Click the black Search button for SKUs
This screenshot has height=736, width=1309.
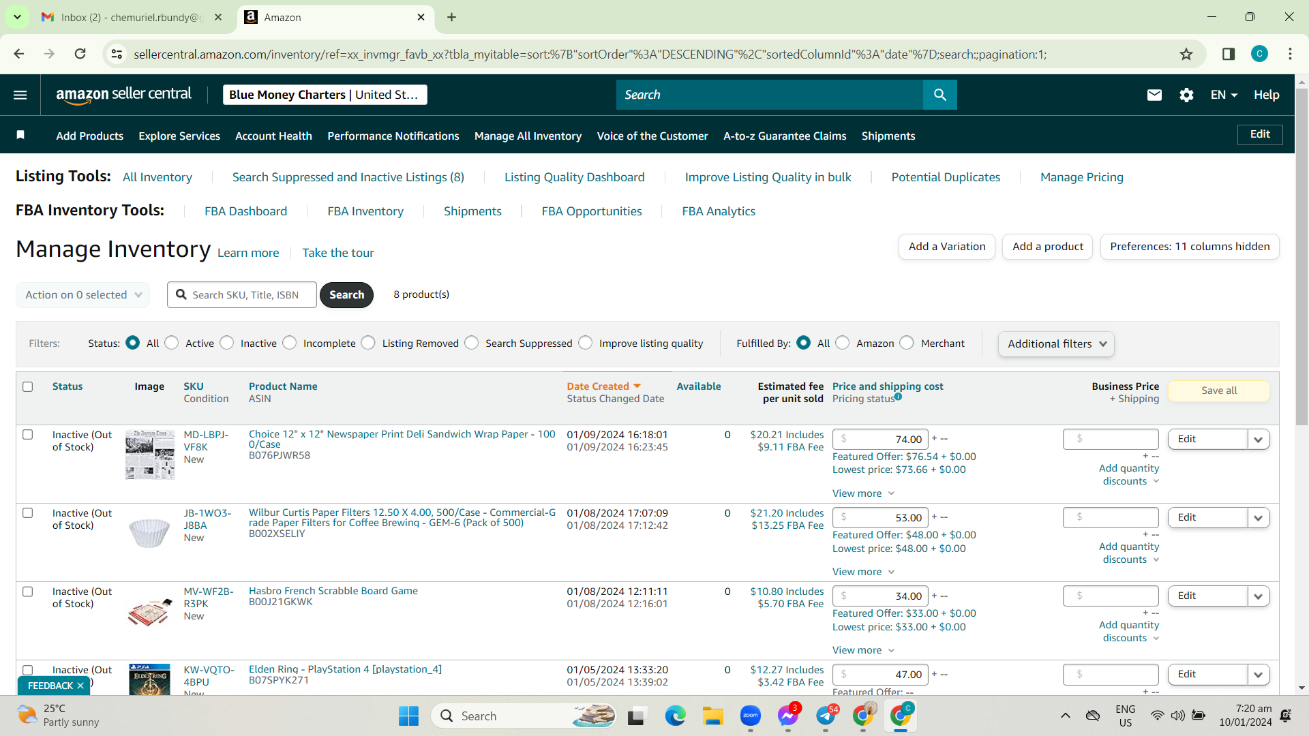pos(346,295)
